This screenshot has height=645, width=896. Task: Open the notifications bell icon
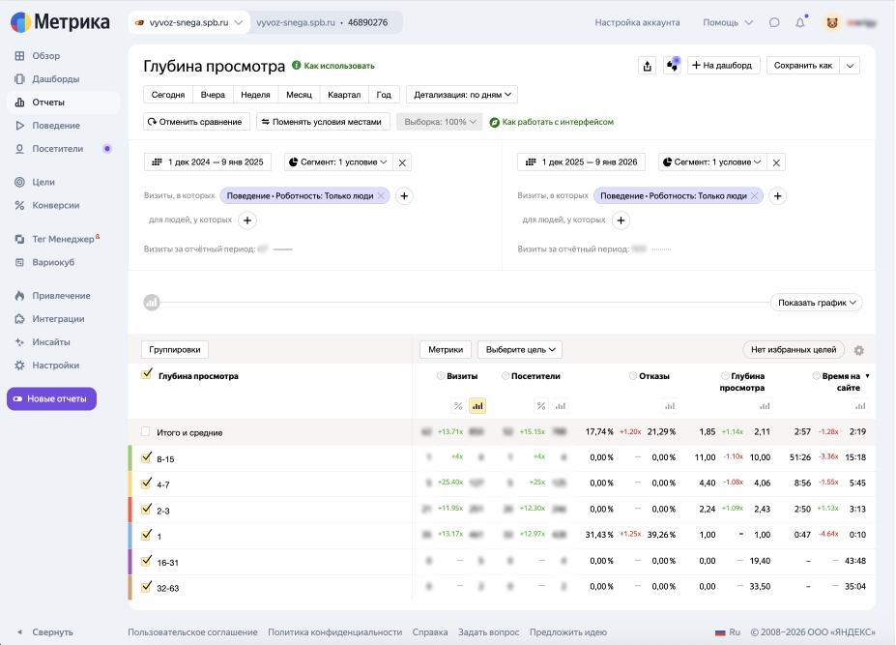click(x=800, y=22)
